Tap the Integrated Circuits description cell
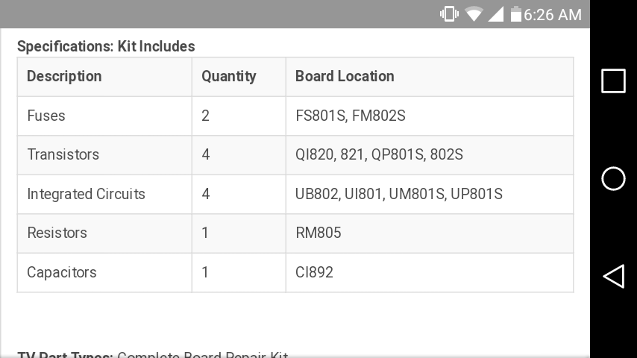 [87, 194]
